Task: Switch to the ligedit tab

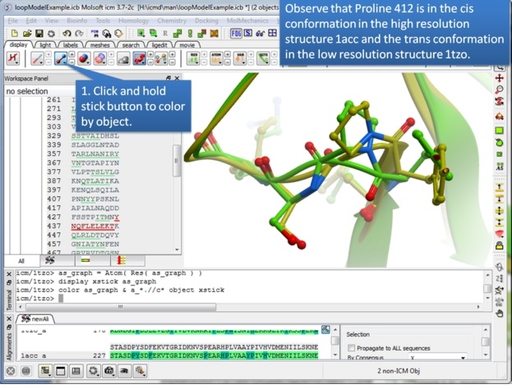Action: pos(159,44)
